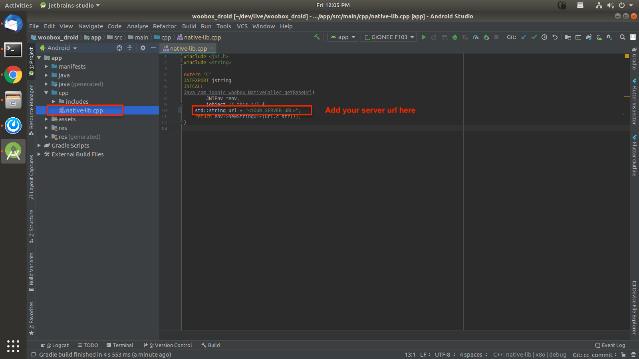The image size is (639, 359).
Task: Click the Profile app gauge icon
Action: pos(476,37)
